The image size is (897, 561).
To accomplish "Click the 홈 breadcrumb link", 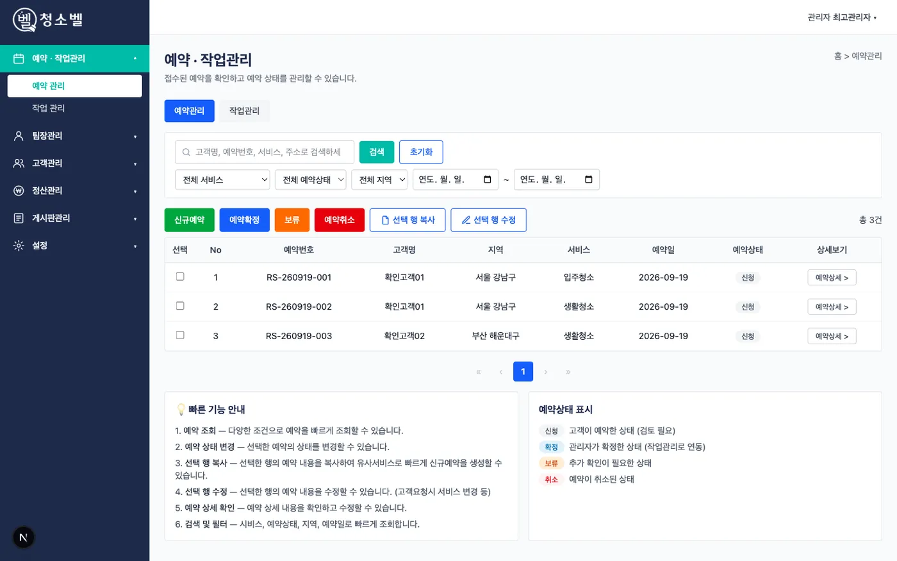I will (837, 56).
